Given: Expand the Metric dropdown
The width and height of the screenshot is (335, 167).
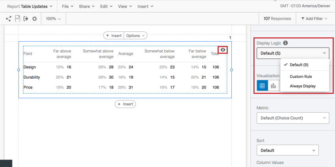Looking at the screenshot, I should pyautogui.click(x=292, y=118).
